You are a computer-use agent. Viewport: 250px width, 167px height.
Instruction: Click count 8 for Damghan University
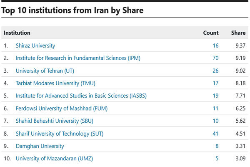[217, 146]
